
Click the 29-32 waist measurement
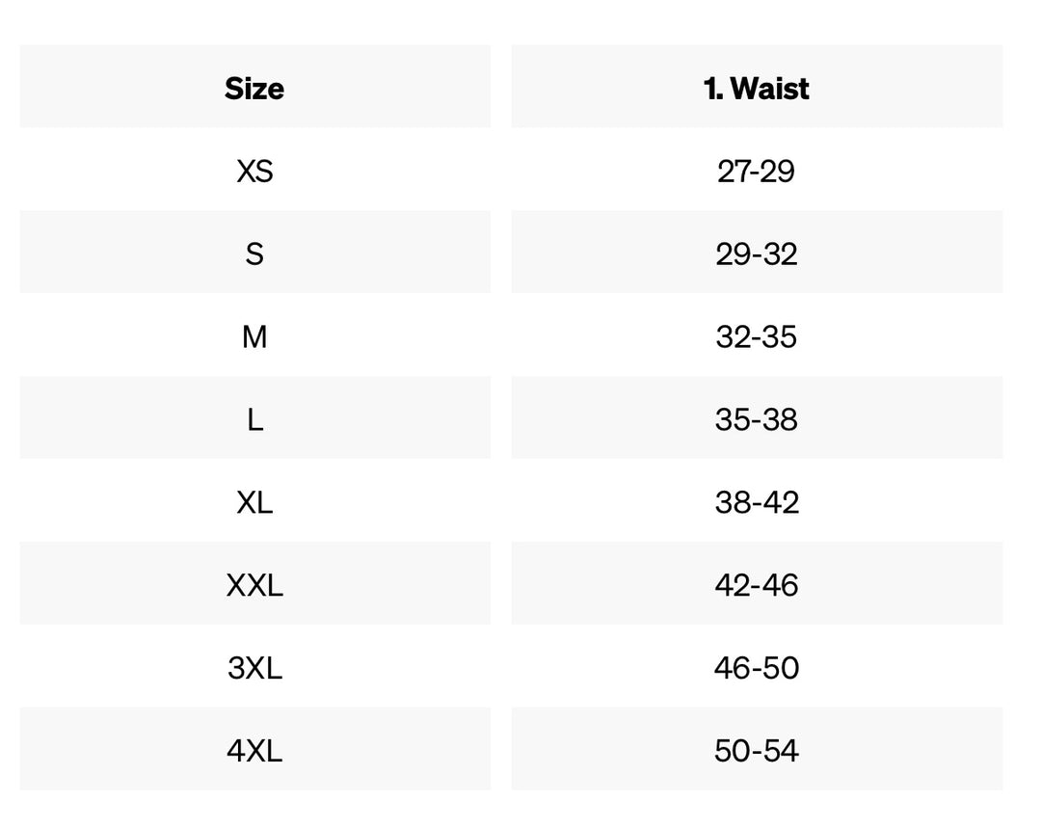click(x=757, y=254)
